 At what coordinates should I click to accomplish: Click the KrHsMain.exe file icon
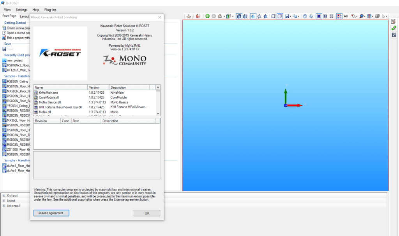tap(36, 93)
